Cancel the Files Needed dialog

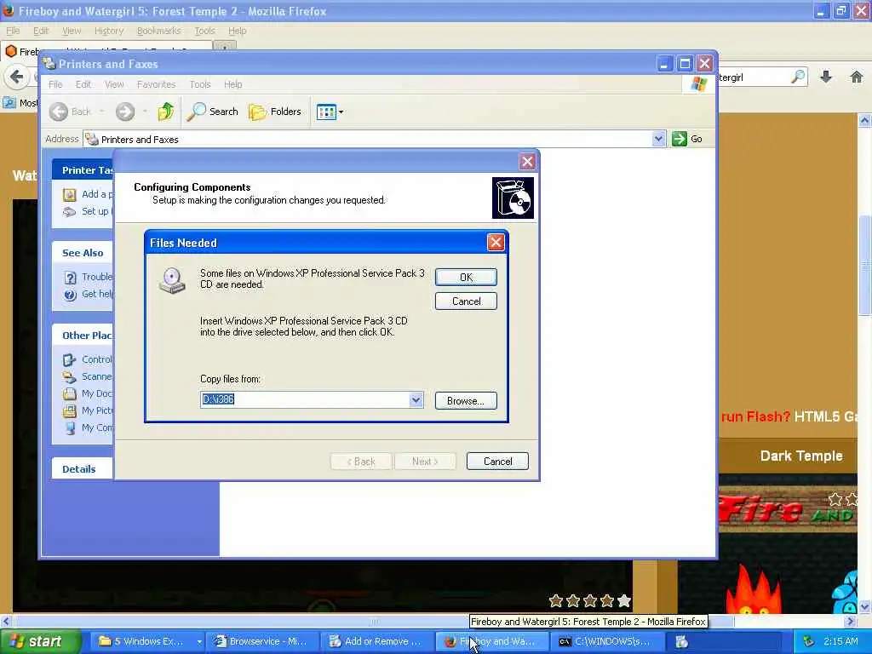(x=466, y=301)
